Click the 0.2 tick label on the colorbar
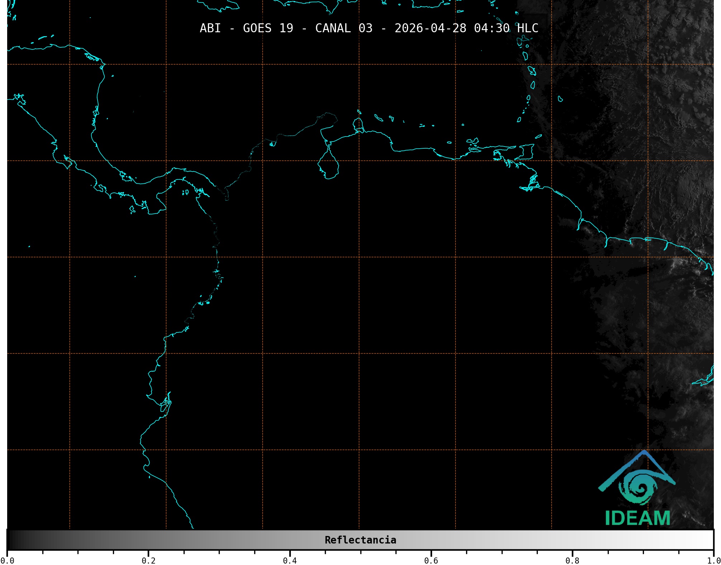This screenshot has height=565, width=721. [x=148, y=561]
